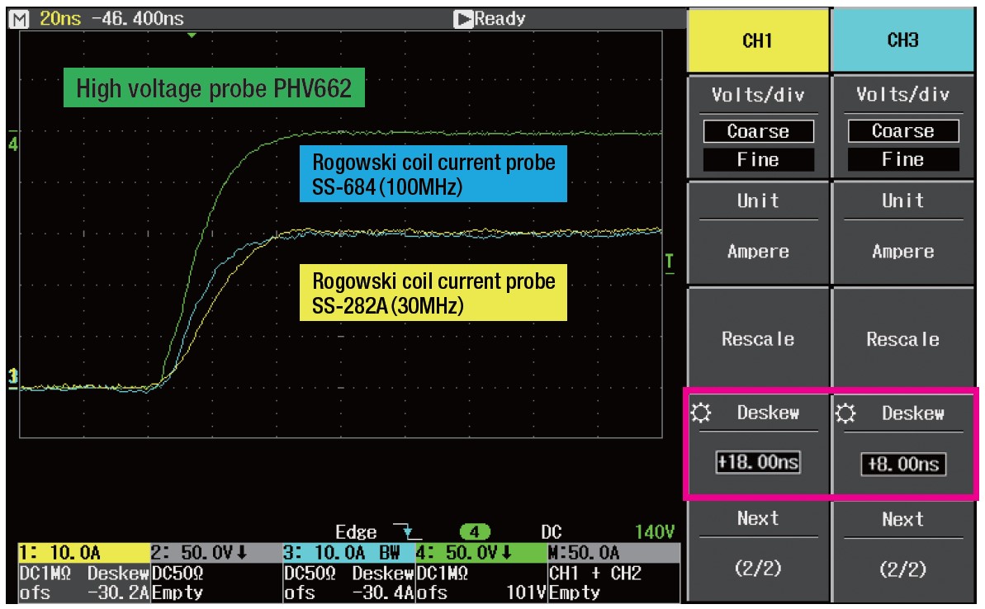Viewport: 985px width, 609px height.
Task: Click the 'M:50.0A' math scale
Action: pyautogui.click(x=613, y=553)
